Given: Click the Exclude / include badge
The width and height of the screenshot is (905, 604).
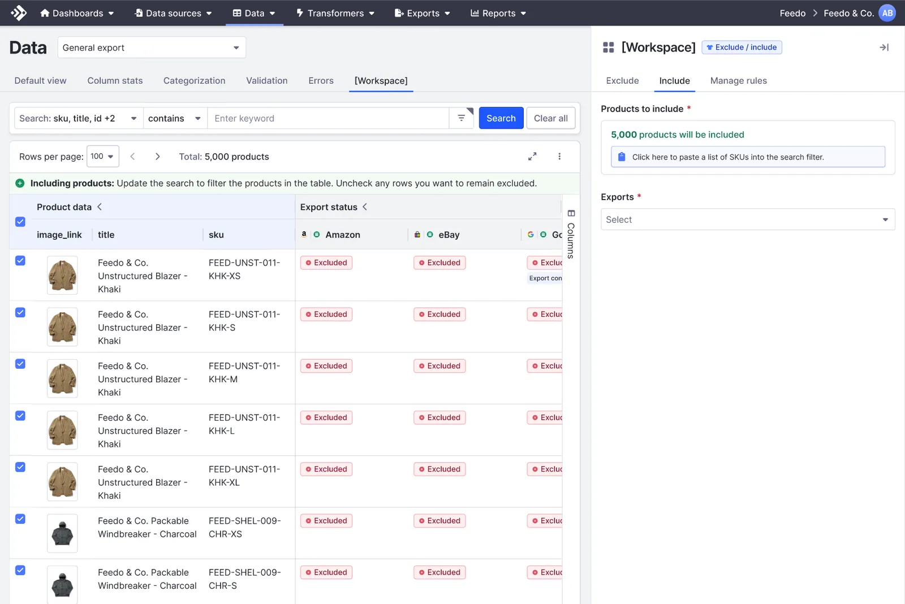Looking at the screenshot, I should pyautogui.click(x=742, y=48).
